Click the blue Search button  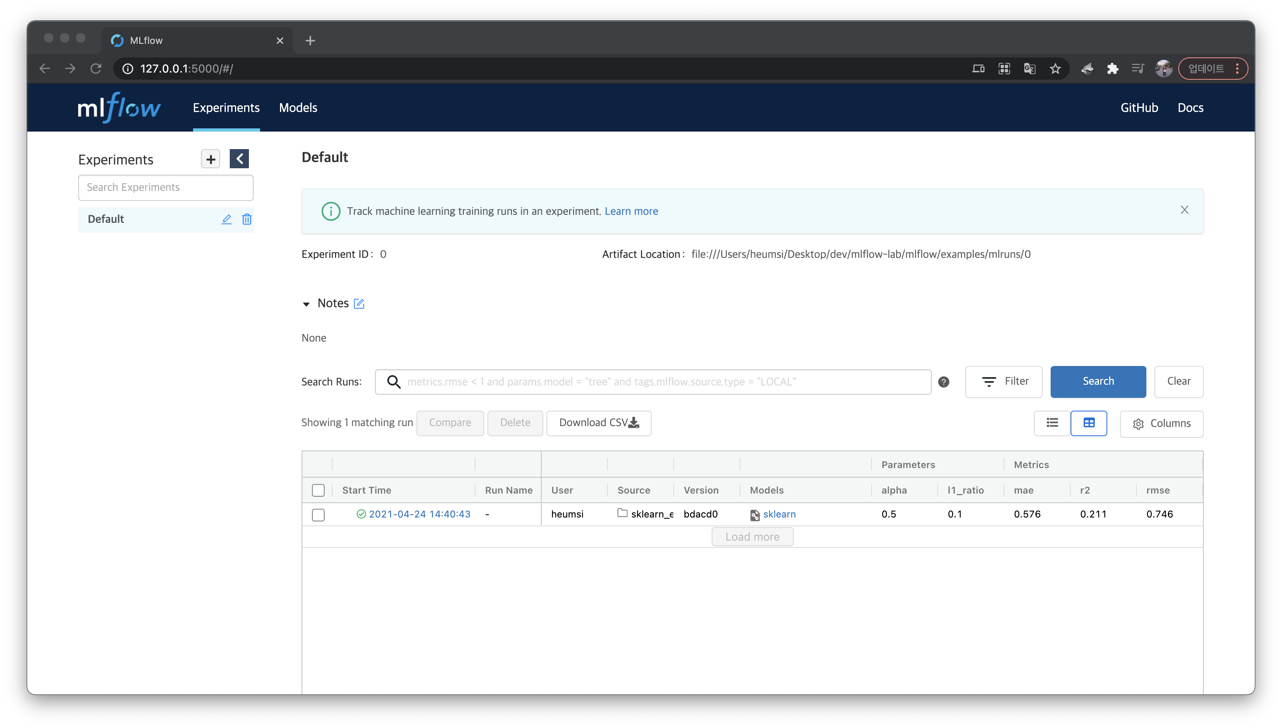click(1097, 382)
